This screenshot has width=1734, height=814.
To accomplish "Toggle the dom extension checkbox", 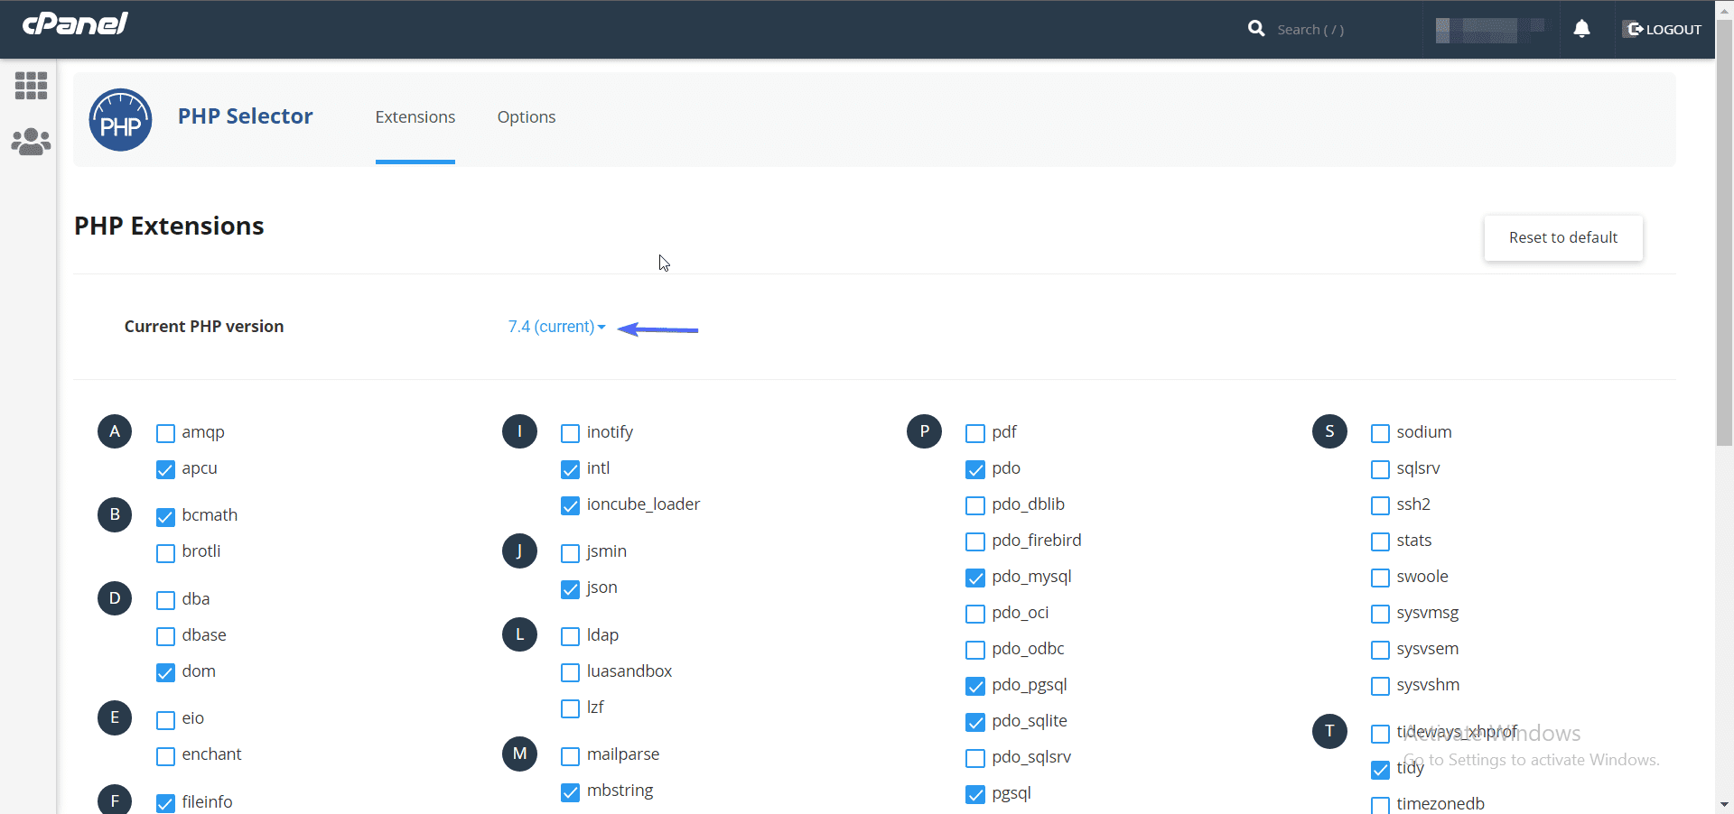I will point(165,672).
